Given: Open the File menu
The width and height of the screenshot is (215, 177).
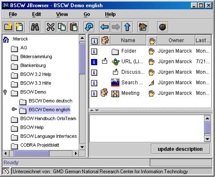Looking at the screenshot, I should click(13, 14).
